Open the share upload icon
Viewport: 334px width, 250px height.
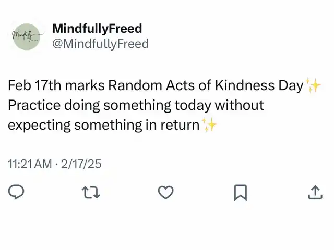click(x=315, y=193)
